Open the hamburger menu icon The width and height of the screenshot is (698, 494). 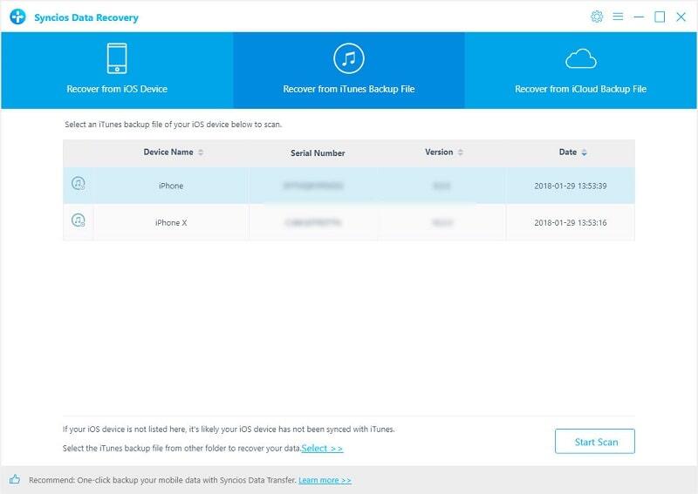pyautogui.click(x=619, y=17)
